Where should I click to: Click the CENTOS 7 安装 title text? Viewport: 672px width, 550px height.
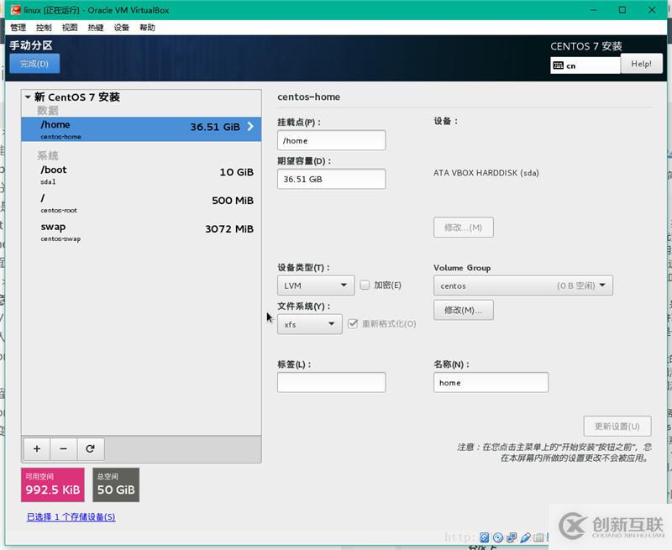point(586,46)
